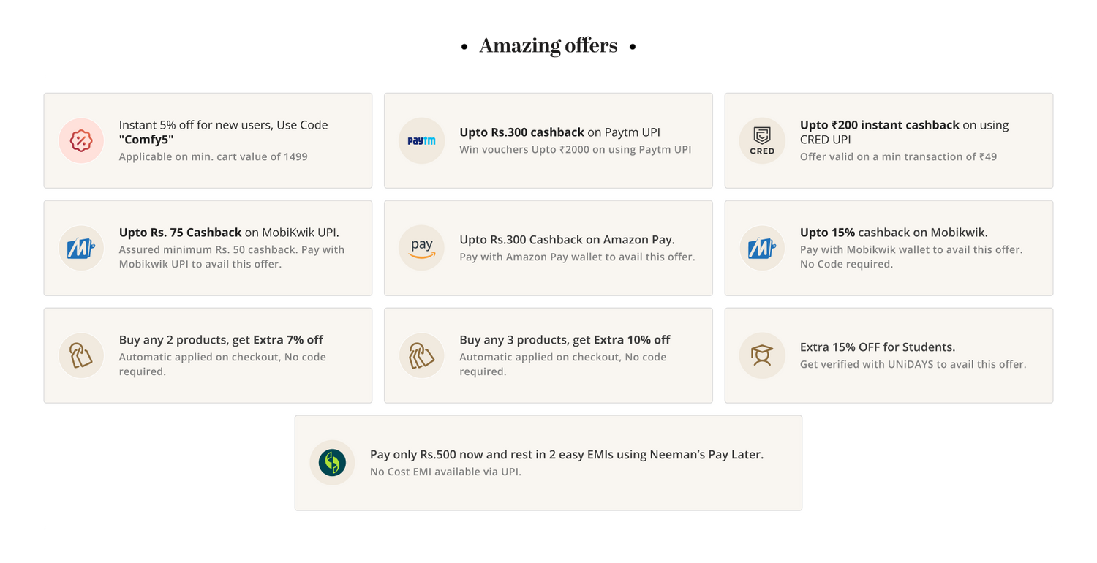Select the Buy any 3 products offer text
This screenshot has width=1097, height=563.
coord(565,340)
